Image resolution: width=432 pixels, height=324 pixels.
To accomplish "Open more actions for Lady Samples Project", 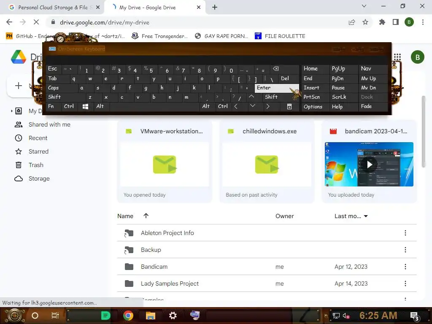I will tap(405, 283).
